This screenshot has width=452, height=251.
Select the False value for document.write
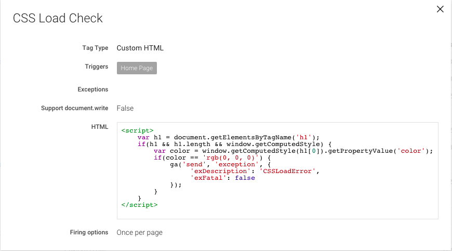point(125,109)
